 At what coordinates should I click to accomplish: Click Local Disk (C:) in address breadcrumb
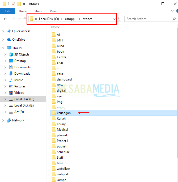pyautogui.click(x=49, y=19)
